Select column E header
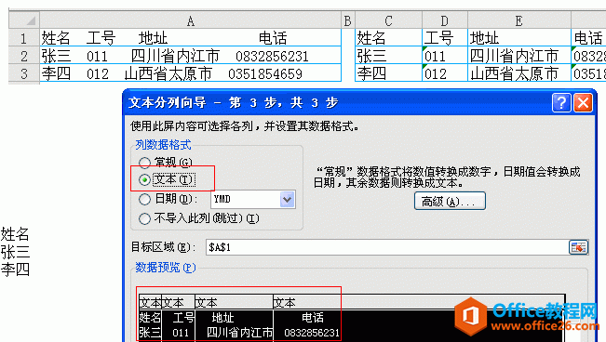This screenshot has width=606, height=342. pos(519,20)
